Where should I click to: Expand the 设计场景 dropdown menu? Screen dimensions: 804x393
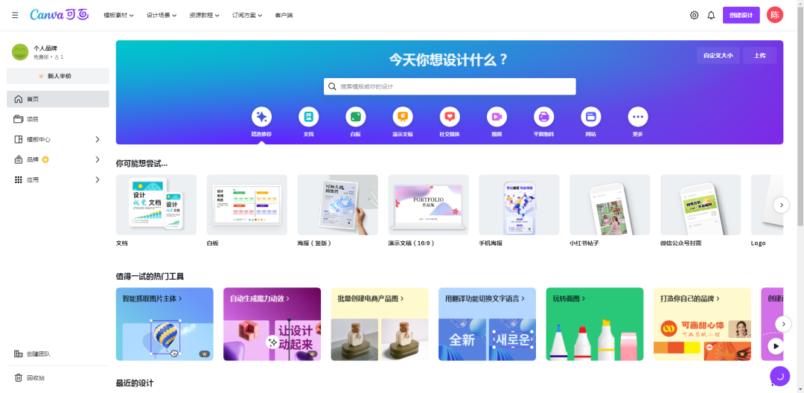coord(162,15)
